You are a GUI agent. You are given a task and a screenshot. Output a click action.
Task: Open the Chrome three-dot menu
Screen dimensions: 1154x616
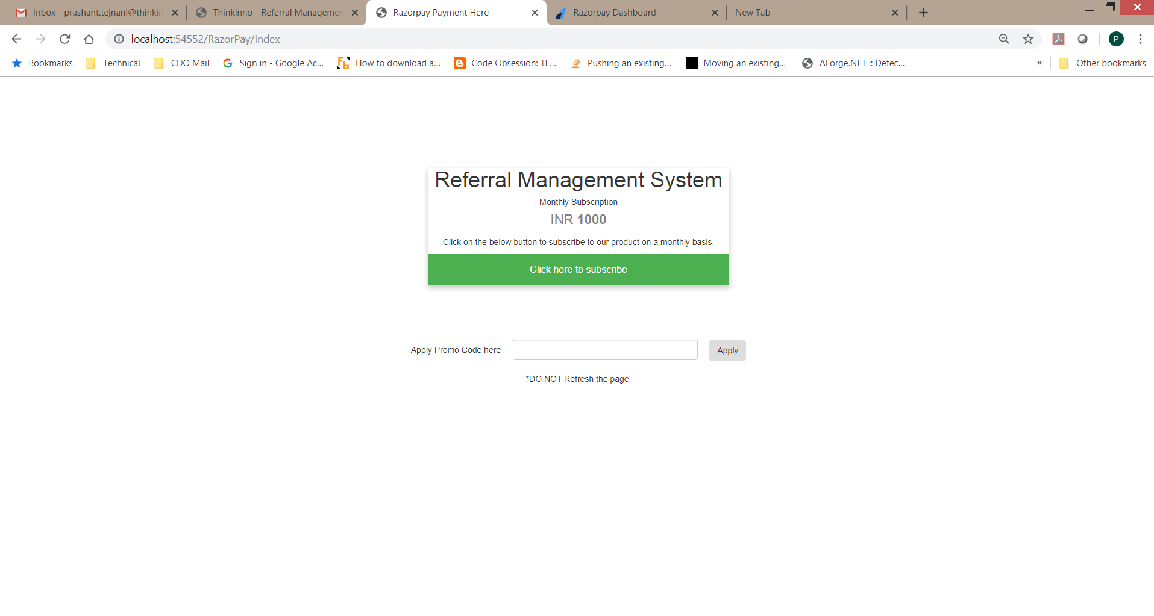coord(1140,39)
